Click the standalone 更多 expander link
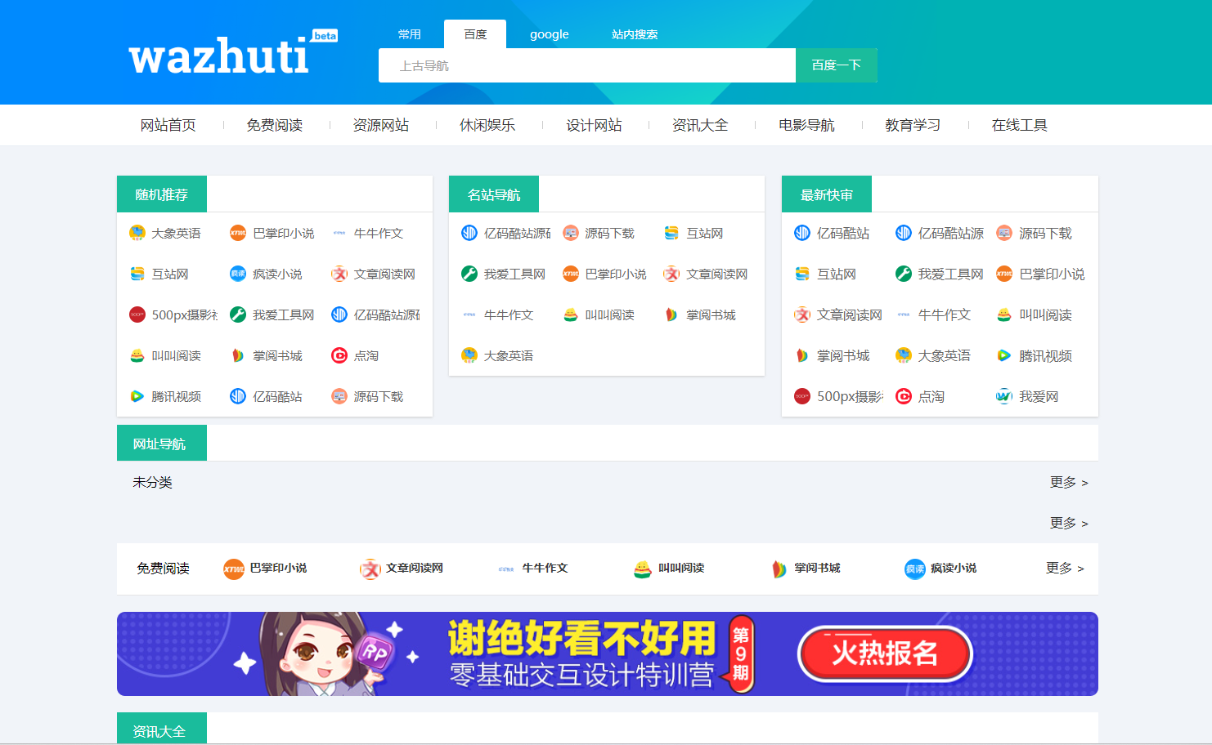Viewport: 1212px width, 745px height. pos(1066,523)
